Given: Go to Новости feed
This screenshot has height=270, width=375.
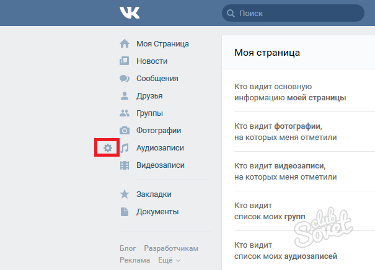Looking at the screenshot, I should tap(152, 61).
